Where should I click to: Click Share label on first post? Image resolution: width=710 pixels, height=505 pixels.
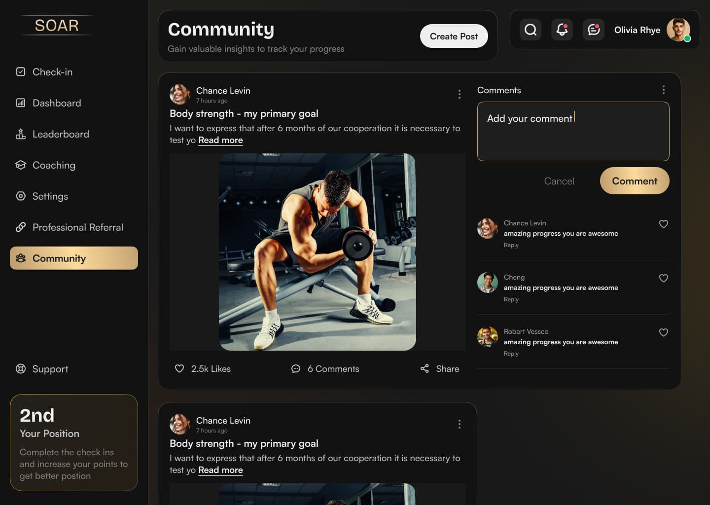(x=447, y=369)
